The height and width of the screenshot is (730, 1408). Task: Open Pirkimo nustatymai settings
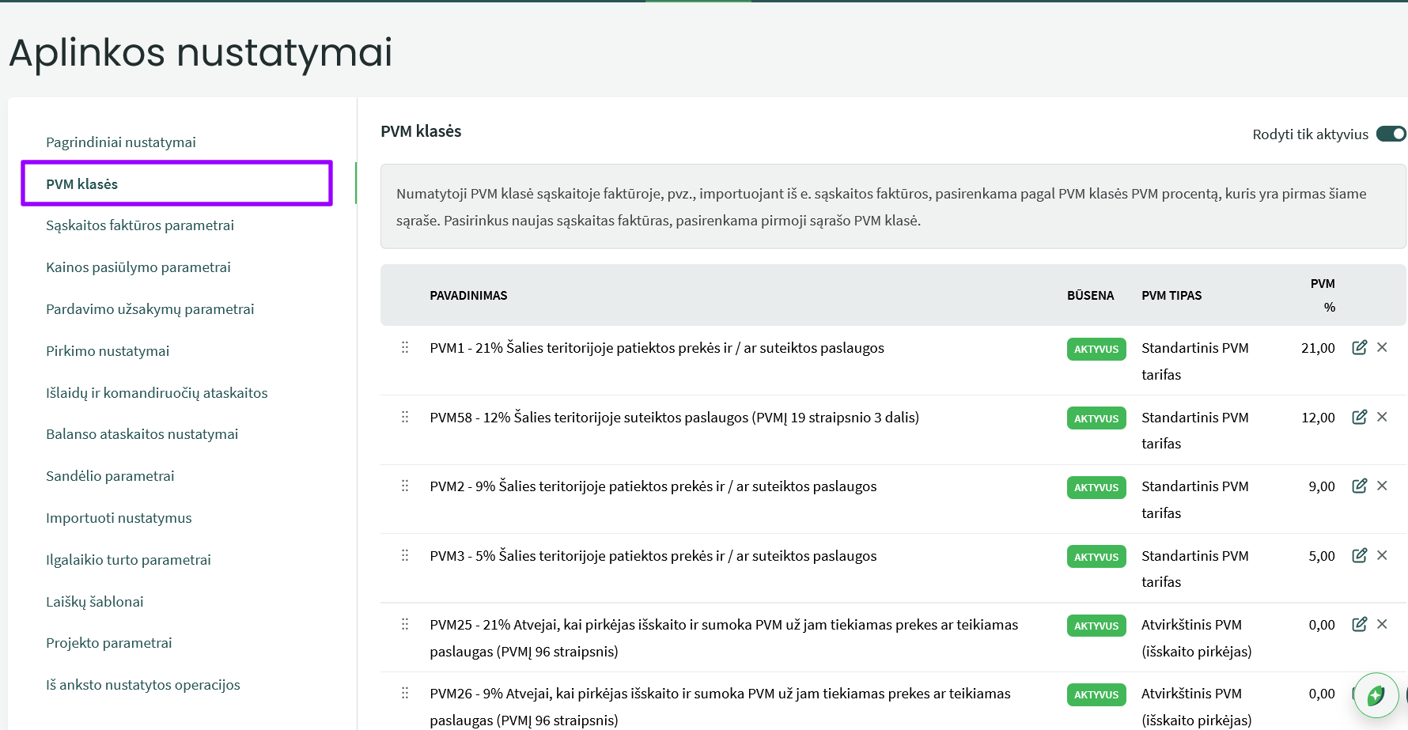(x=108, y=351)
